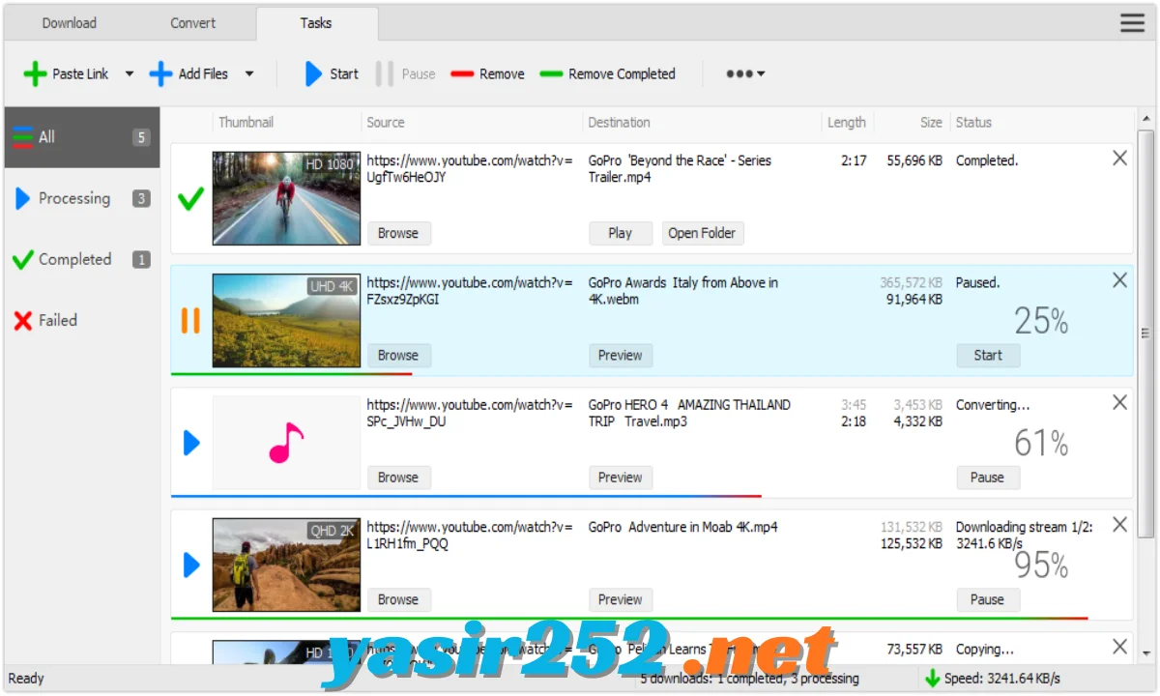The width and height of the screenshot is (1160, 696).
Task: Click the '55,696 KB' size value
Action: click(914, 160)
